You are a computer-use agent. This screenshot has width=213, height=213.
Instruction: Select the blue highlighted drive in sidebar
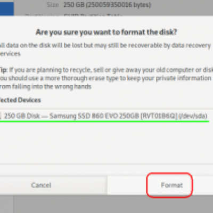[x=7, y=9]
